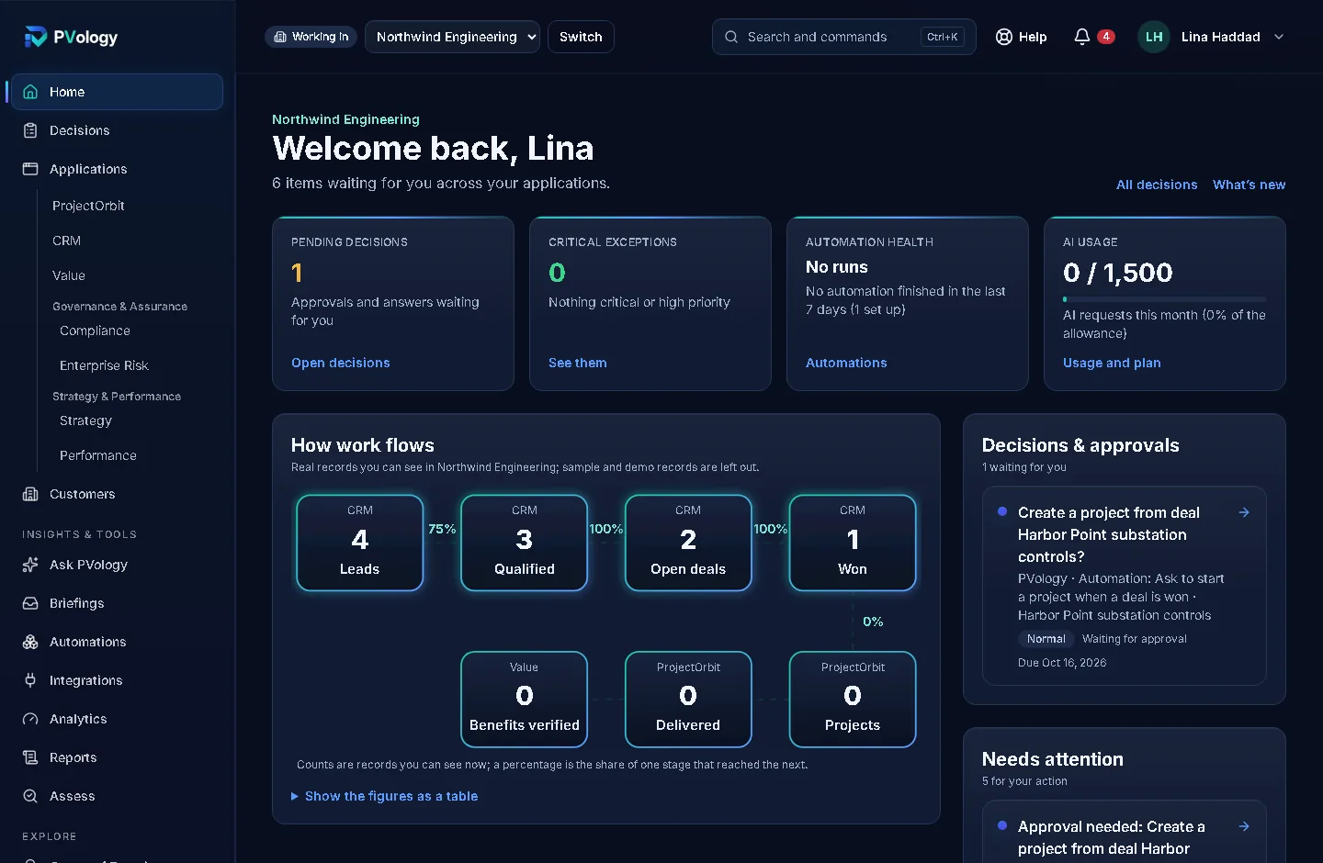Select Enterprise Risk in the sidebar

104,365
